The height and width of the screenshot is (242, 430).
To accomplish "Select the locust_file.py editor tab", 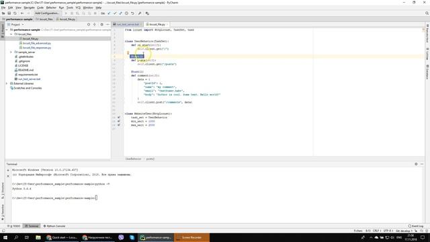I will tap(157, 24).
